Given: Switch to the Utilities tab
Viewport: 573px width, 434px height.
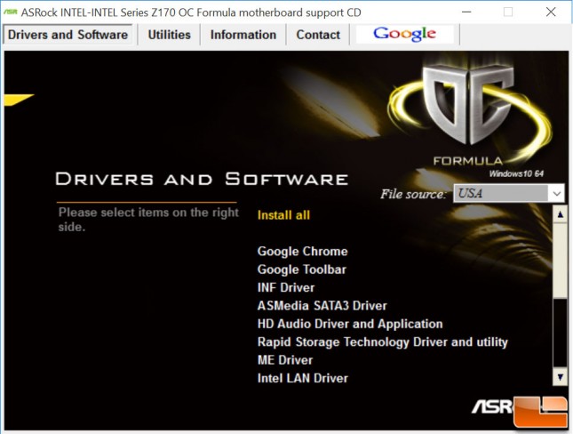Looking at the screenshot, I should [169, 35].
